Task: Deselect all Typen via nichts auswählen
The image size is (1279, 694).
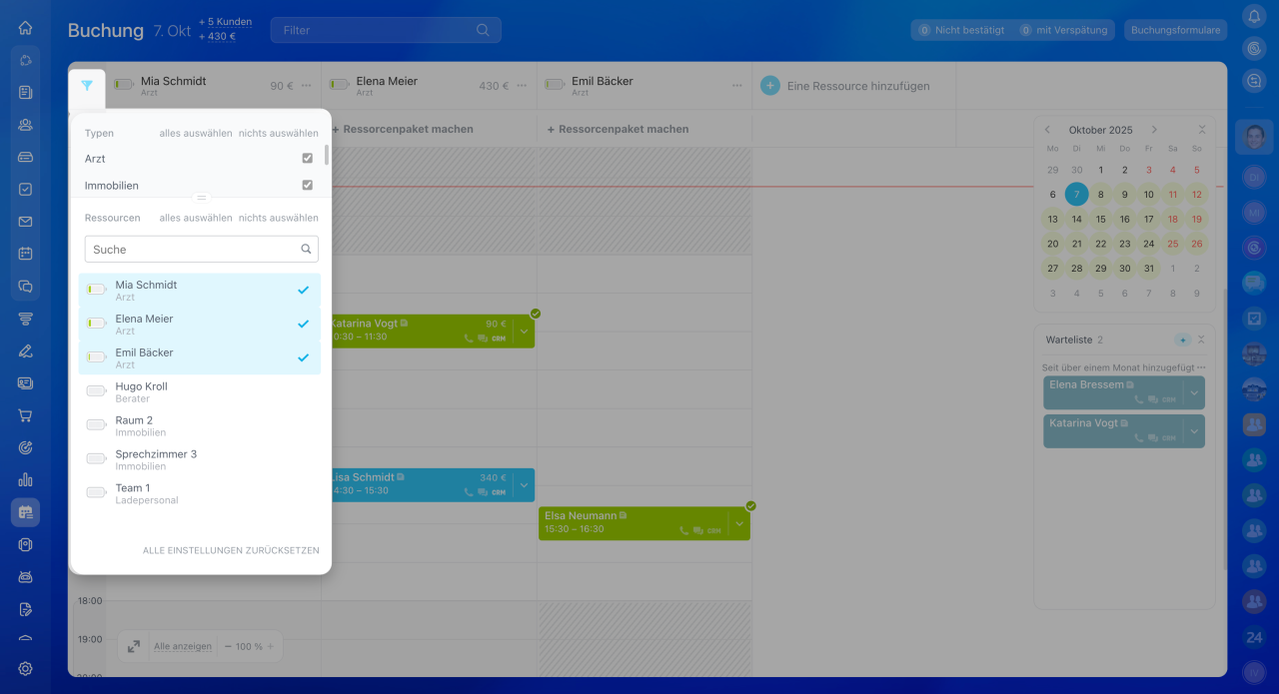Action: pyautogui.click(x=279, y=133)
